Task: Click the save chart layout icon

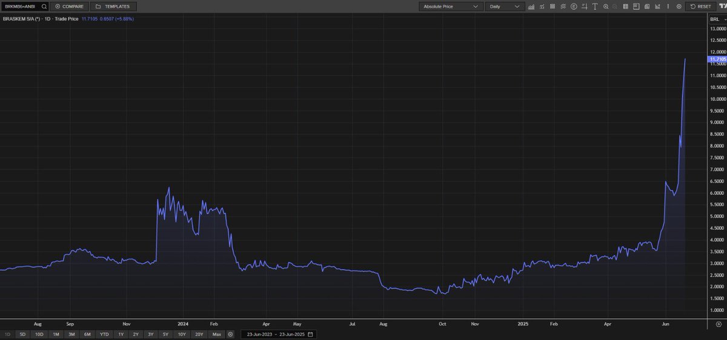Action: click(x=636, y=7)
